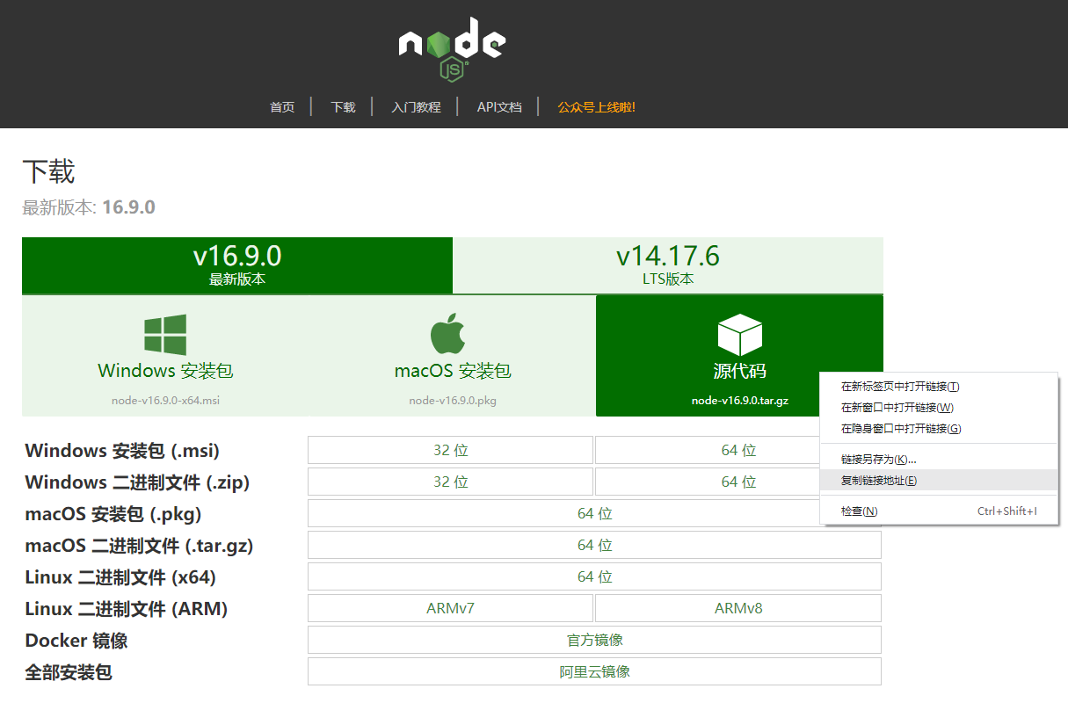1068x703 pixels.
Task: Click the 最新版本: 16.9.0 text
Action: pyautogui.click(x=89, y=207)
